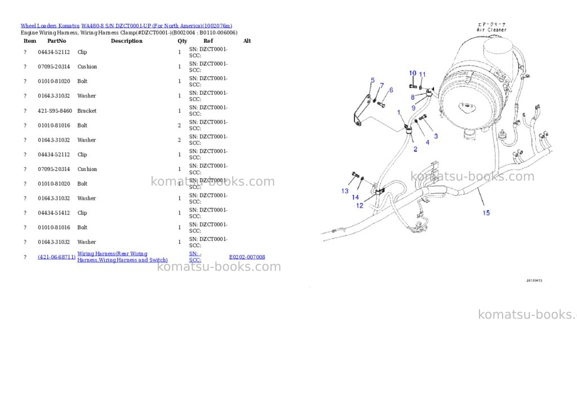Click callout number 4 in the diagram

tap(427, 142)
